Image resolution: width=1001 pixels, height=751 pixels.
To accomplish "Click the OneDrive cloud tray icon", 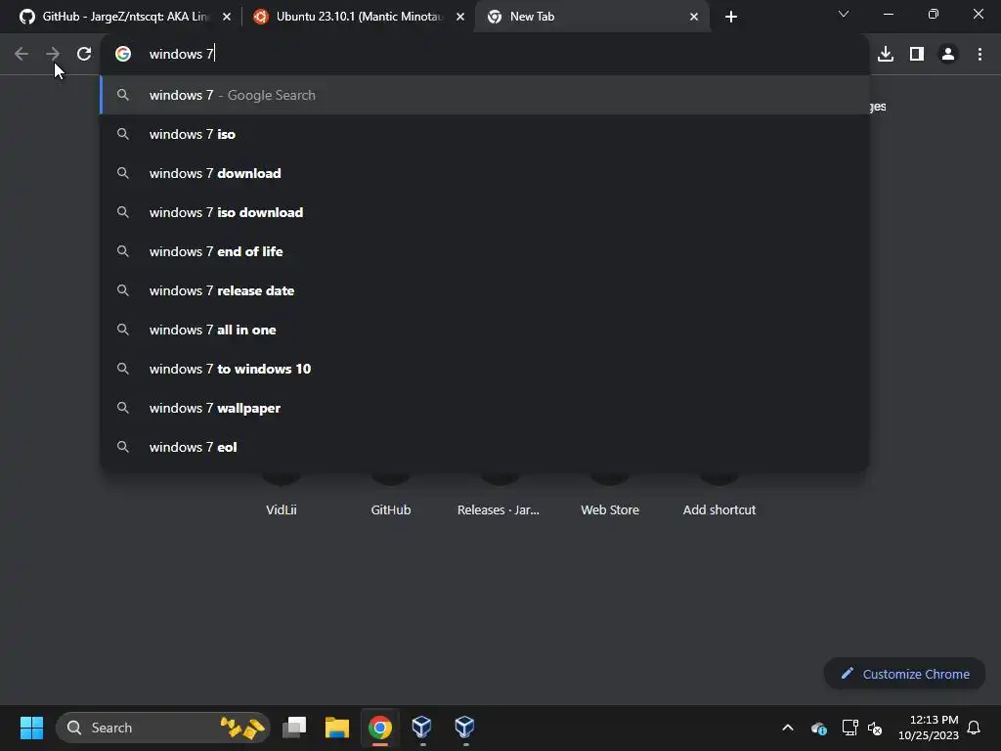I will tap(819, 728).
